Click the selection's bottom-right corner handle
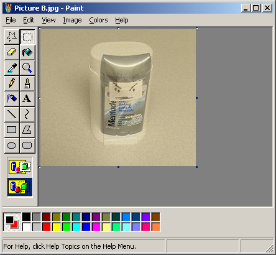The width and height of the screenshot is (276, 255). [196, 167]
